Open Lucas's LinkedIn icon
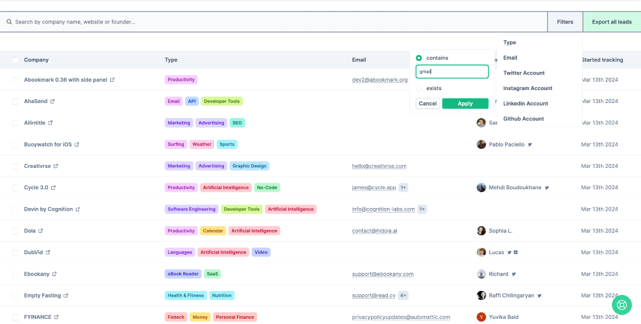Screen dimensions: 641x324 (x=516, y=253)
